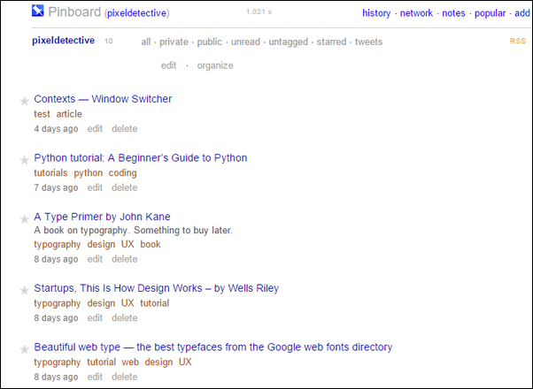
Task: Click the 7 days ago timestamp
Action: [56, 188]
